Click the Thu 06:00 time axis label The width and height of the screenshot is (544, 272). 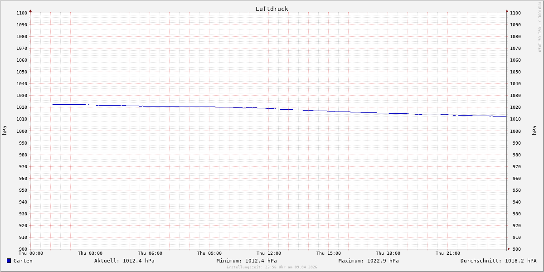coord(150,253)
